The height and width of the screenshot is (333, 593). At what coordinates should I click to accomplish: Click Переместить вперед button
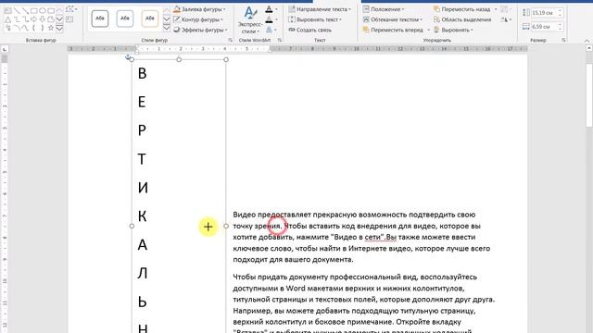393,30
